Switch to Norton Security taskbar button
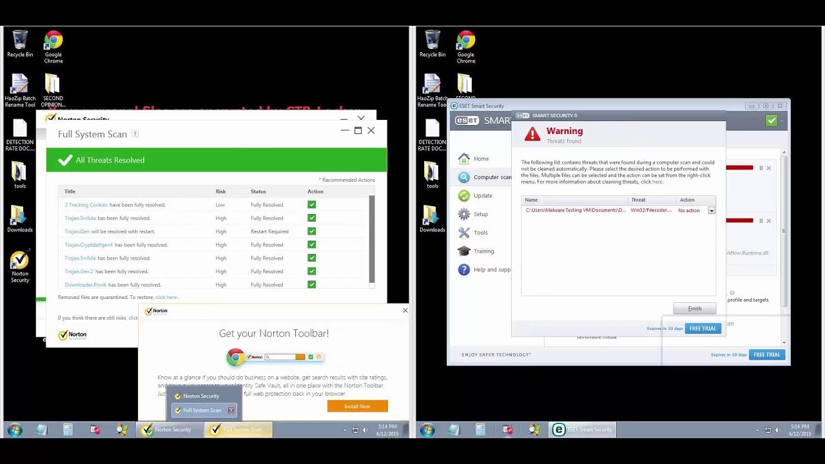Viewport: 825px width, 464px height. (169, 430)
